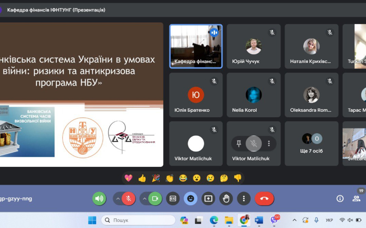366x228 pixels.
Task: Send the laughing face reaction
Action: tap(183, 178)
